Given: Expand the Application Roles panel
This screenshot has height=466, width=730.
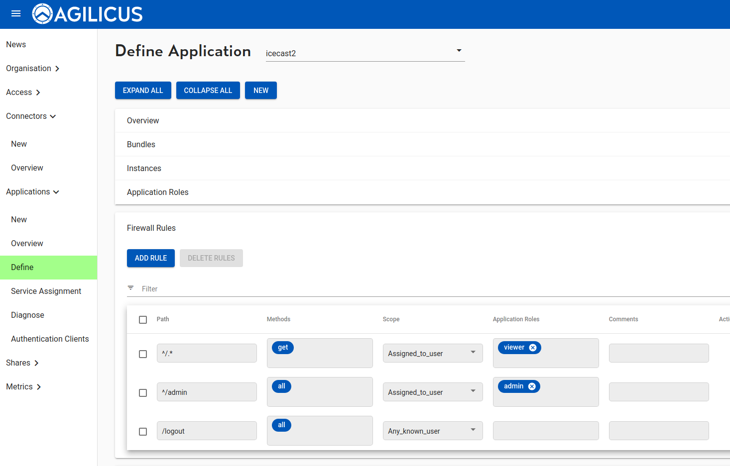Looking at the screenshot, I should pos(158,192).
